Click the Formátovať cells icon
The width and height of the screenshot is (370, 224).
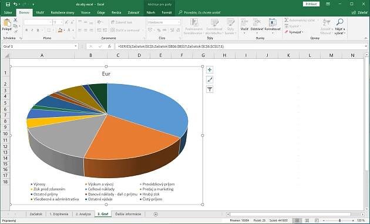coord(273,22)
